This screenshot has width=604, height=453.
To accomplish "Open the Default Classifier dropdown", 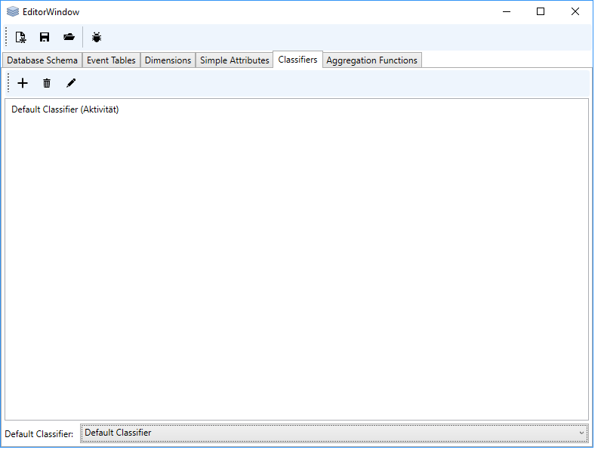I will click(x=334, y=433).
